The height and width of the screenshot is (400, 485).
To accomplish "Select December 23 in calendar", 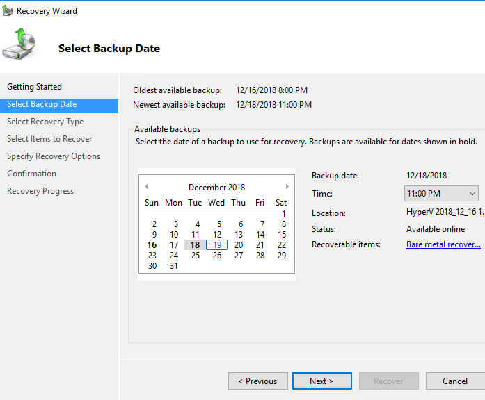I will (x=152, y=256).
